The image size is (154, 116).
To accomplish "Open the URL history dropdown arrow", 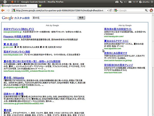I will (108, 10).
